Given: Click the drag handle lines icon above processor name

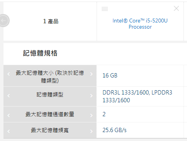Looking at the screenshot, I should click(x=105, y=9).
